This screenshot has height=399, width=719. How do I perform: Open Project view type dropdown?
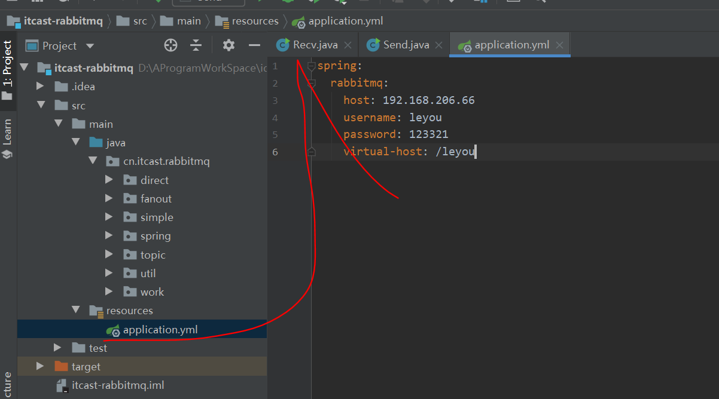(x=90, y=46)
